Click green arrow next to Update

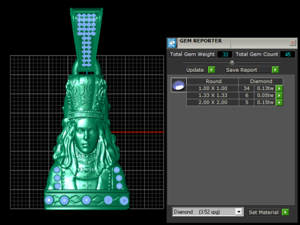coord(211,70)
